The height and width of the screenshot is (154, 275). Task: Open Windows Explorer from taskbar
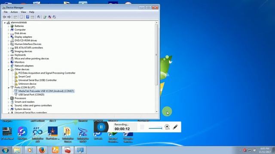click(17, 150)
